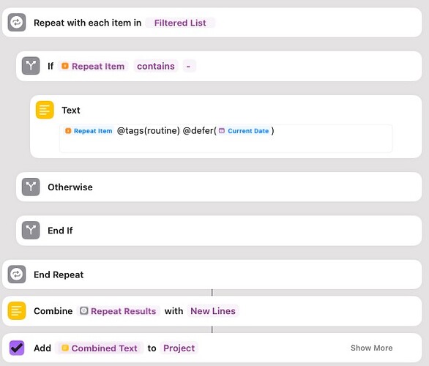429x366 pixels.
Task: Click the End Repeat loop icon
Action: point(17,274)
